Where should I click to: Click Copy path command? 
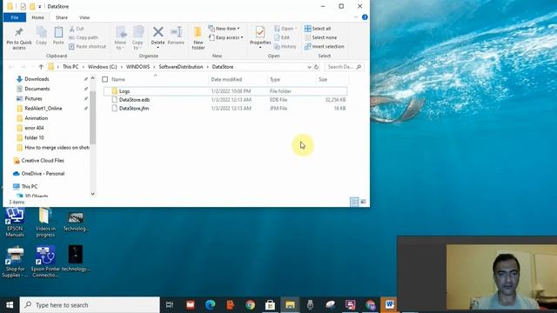[84, 37]
